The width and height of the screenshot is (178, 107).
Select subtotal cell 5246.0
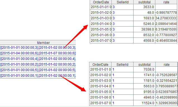coord(144,24)
